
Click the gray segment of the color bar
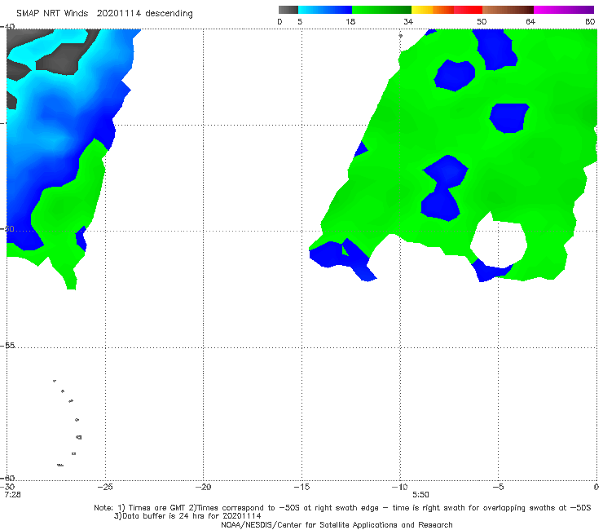coord(288,10)
